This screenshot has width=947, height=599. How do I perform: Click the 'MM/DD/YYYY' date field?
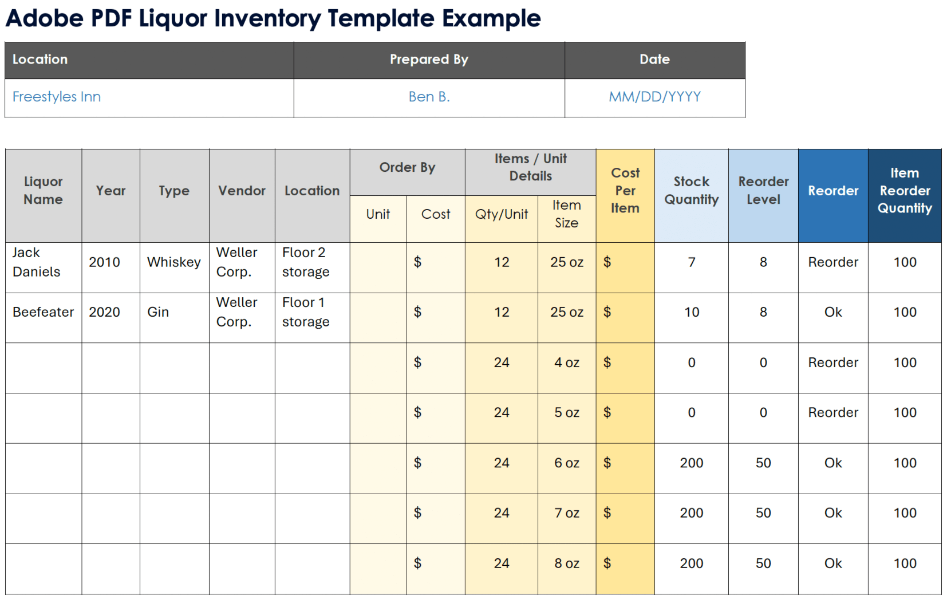click(x=654, y=98)
